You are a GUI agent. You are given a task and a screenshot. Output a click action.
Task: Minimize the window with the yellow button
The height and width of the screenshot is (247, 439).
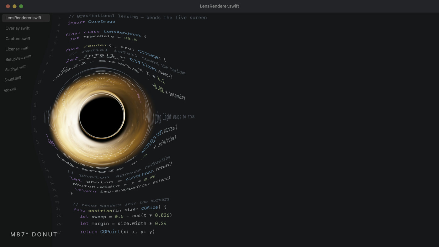pos(14,6)
